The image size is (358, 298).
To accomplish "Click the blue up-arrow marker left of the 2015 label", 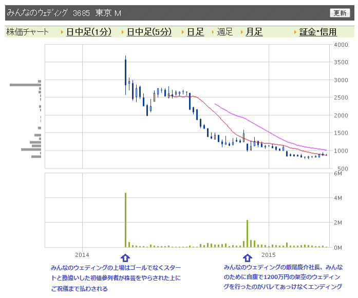I will click(x=248, y=258).
